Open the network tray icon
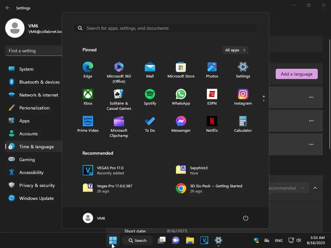Screen dimensions: 331x248 click(x=291, y=240)
